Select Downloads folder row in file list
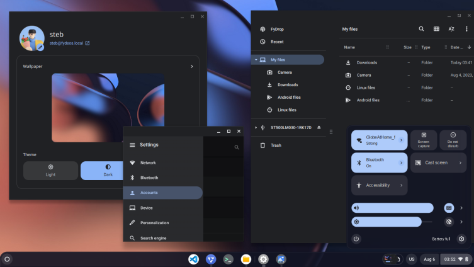 tap(407, 62)
